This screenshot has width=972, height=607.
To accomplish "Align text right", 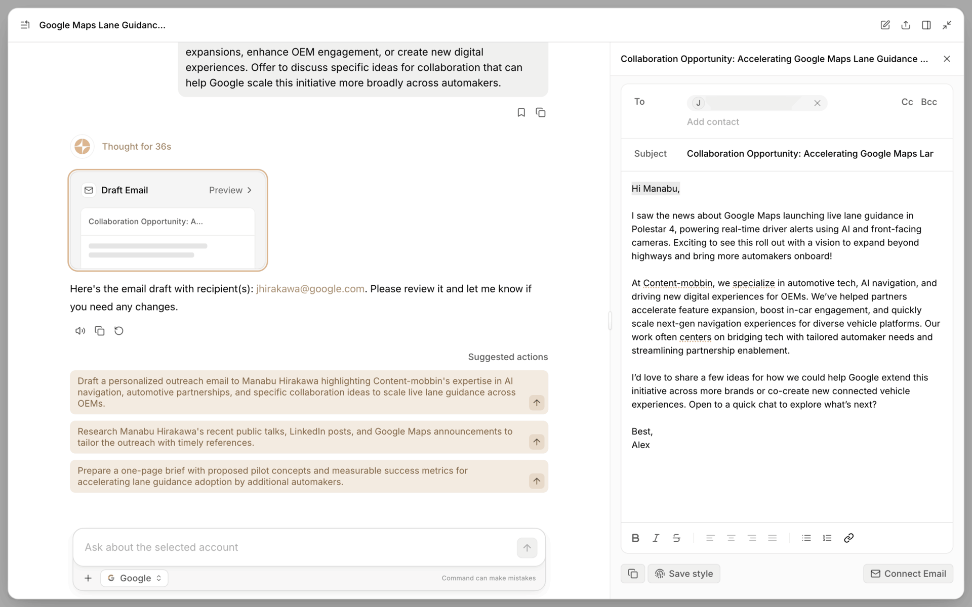I will (752, 538).
